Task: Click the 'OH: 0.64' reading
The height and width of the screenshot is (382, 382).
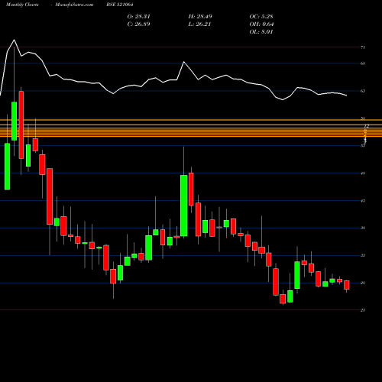Action: point(261,24)
